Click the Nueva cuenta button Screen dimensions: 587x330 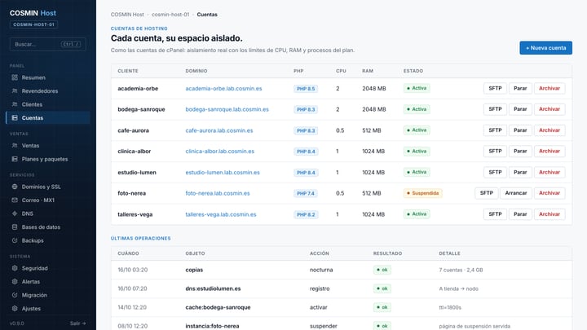click(x=545, y=48)
